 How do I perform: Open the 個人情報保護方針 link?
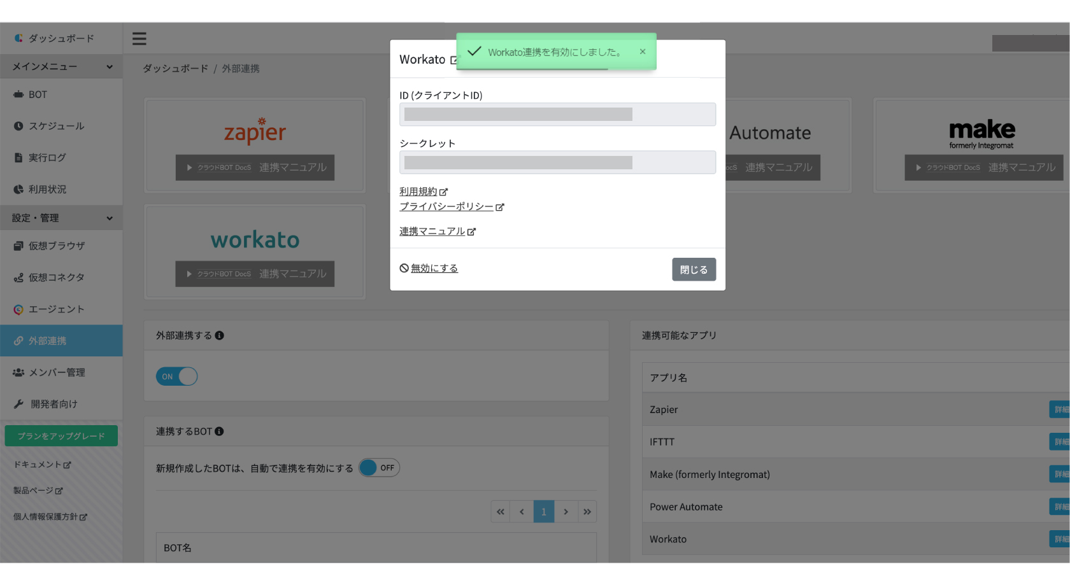coord(50,517)
